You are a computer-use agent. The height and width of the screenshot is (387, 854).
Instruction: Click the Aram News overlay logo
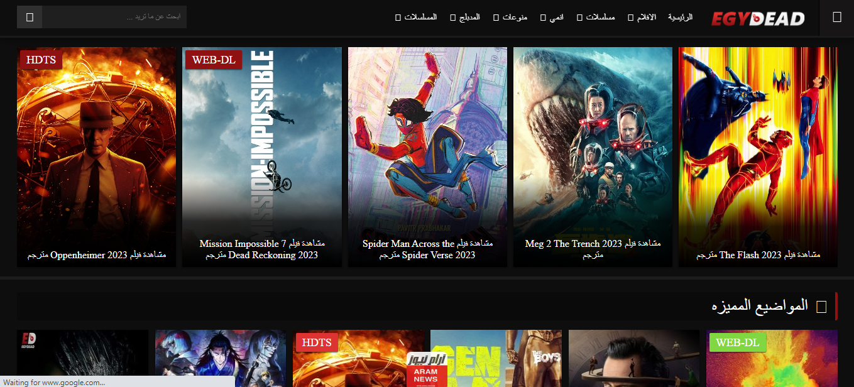[427, 369]
